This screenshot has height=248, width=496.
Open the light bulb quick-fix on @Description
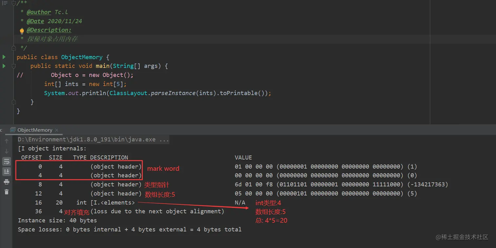(x=22, y=31)
